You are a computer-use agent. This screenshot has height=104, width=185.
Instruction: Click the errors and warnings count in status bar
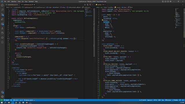click(16, 100)
